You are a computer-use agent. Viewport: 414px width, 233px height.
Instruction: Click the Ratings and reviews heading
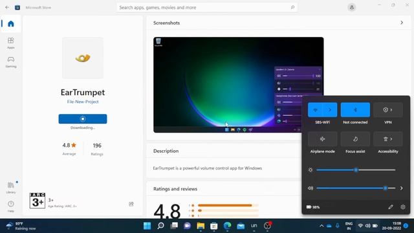pos(175,189)
